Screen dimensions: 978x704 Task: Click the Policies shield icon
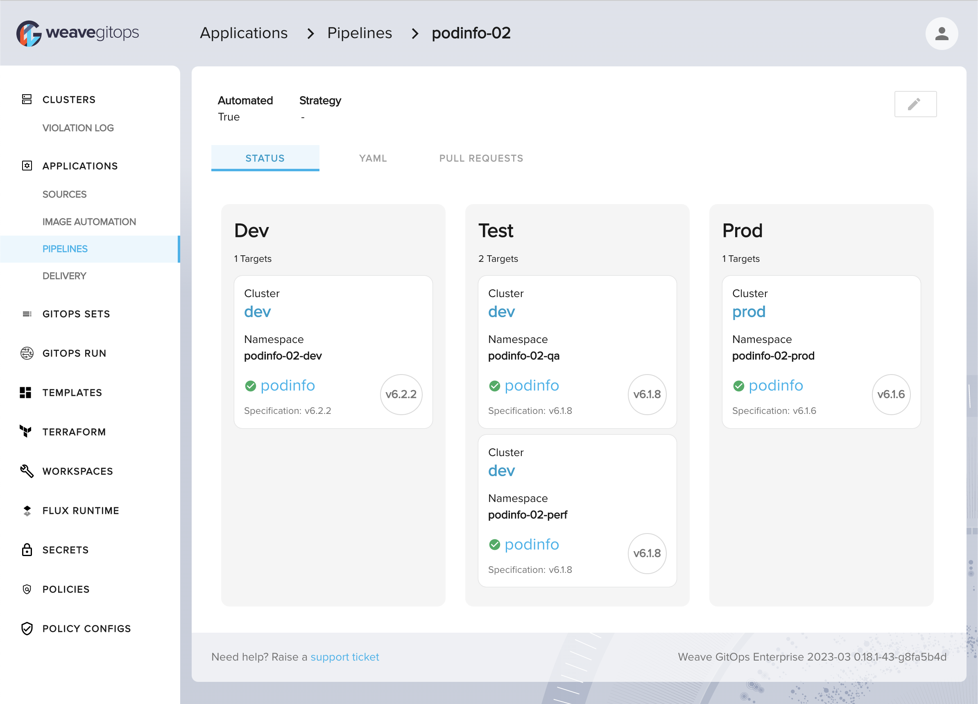pos(27,589)
